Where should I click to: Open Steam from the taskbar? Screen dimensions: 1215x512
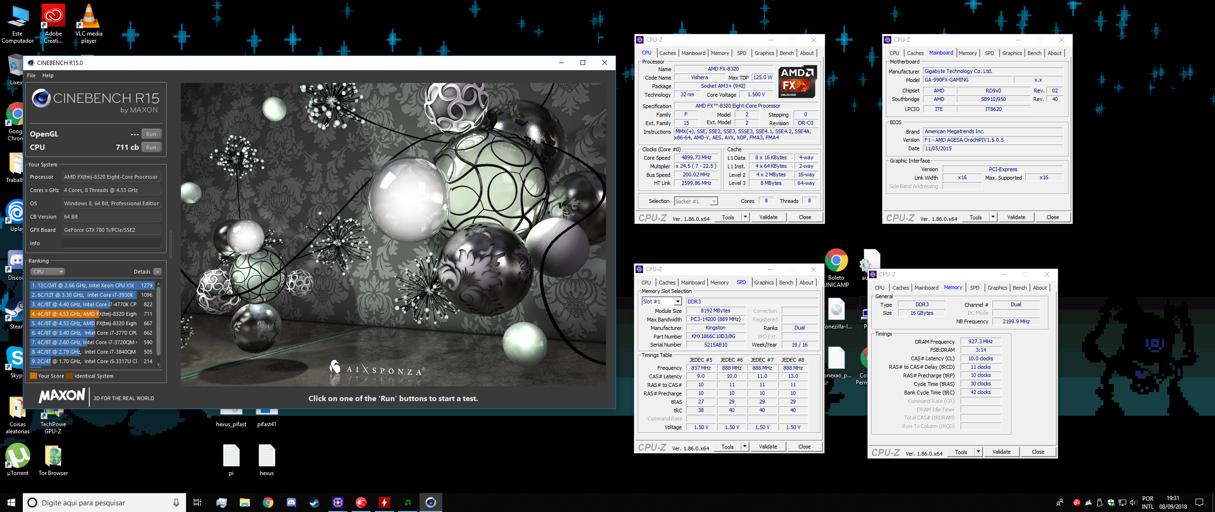315,503
